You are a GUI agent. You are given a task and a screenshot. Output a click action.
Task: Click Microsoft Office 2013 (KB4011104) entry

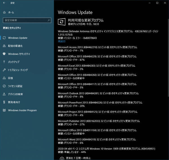97,130
